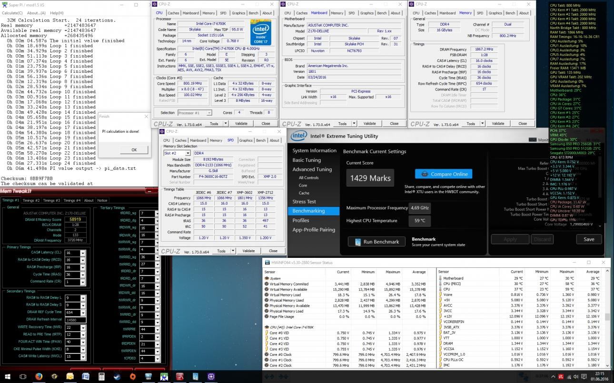Switch to Caches tab in CPU-Z CPU window

[173, 13]
